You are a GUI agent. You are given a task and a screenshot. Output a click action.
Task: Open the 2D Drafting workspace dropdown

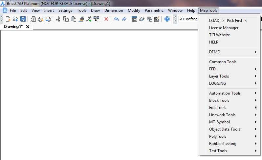(x=188, y=19)
